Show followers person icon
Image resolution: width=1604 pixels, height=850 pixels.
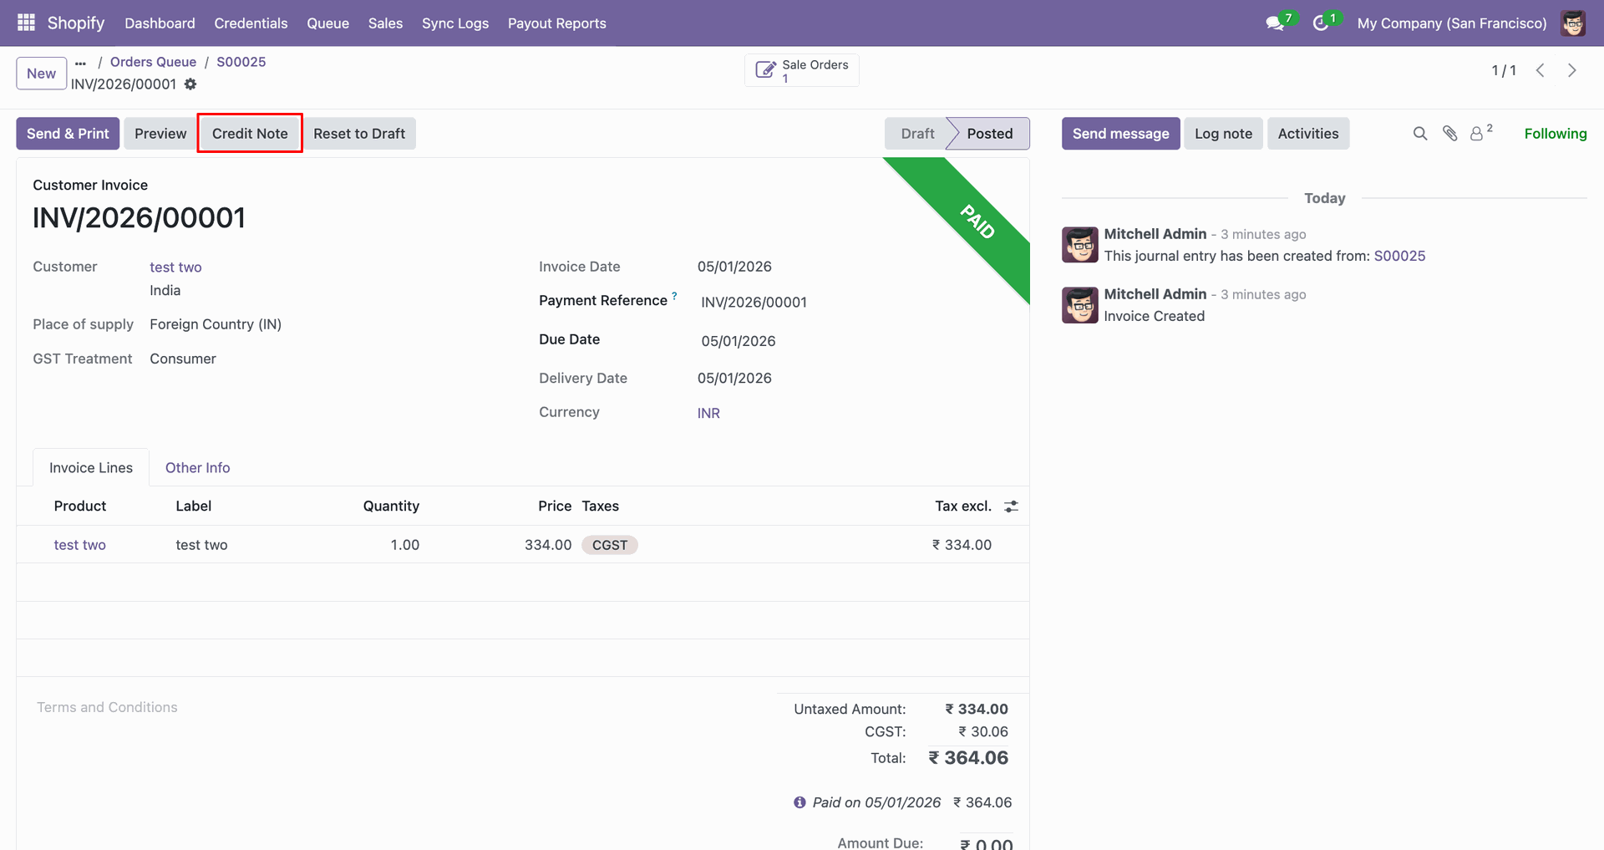click(1477, 134)
